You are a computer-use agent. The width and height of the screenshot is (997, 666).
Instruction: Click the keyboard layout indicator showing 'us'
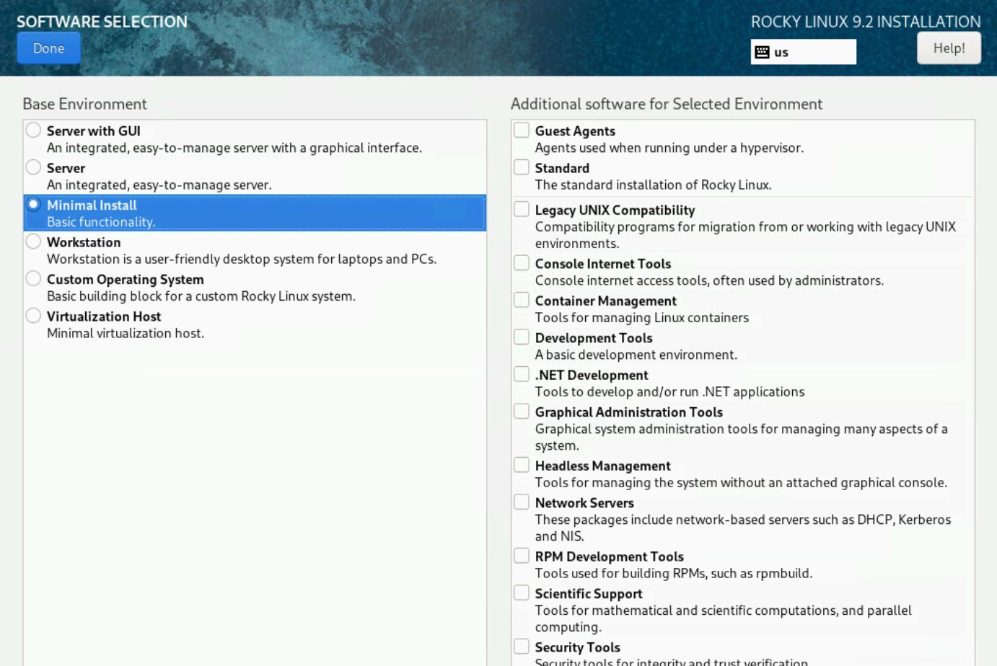[803, 51]
